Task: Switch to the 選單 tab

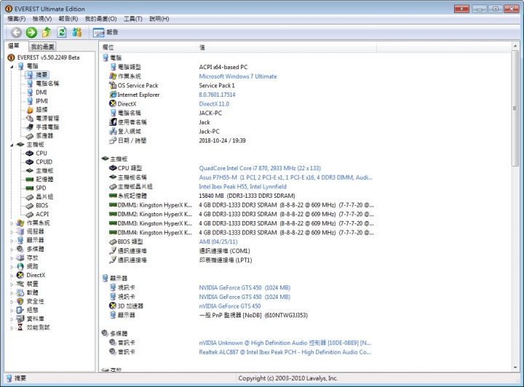Action: (14, 46)
